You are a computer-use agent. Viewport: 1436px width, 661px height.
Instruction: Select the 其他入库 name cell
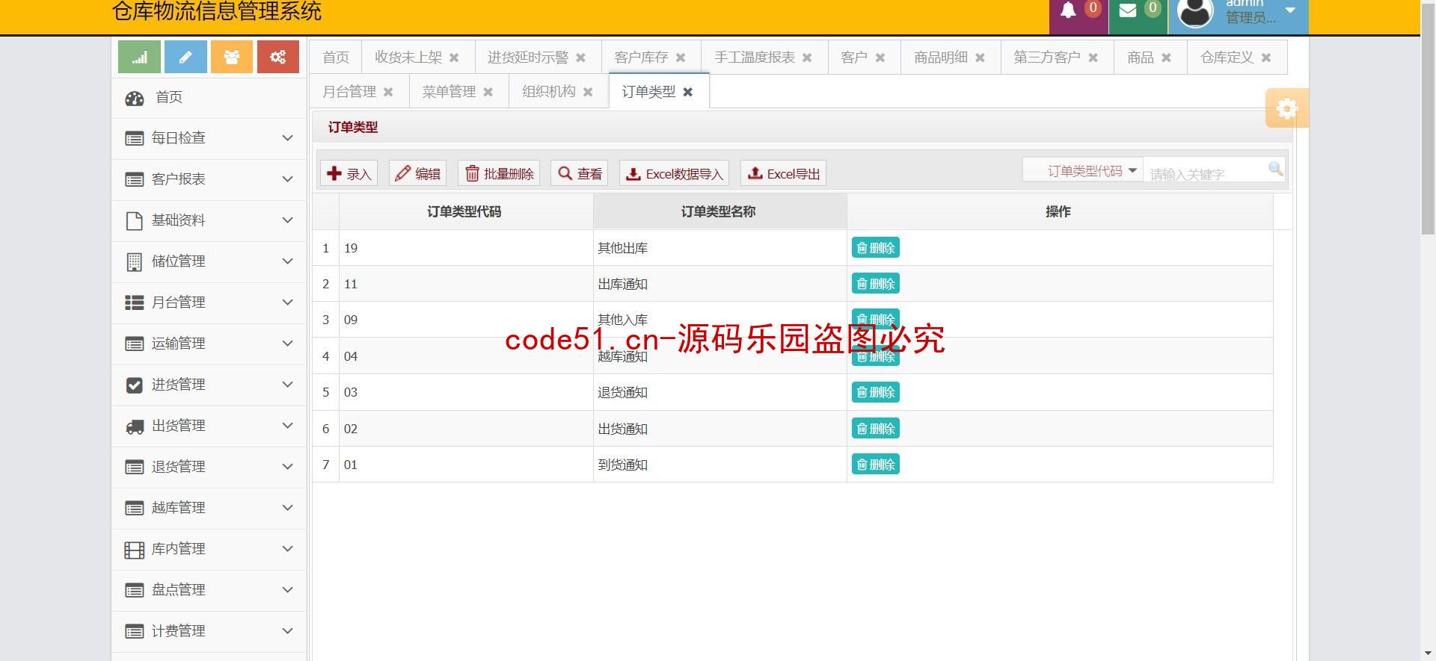[719, 320]
